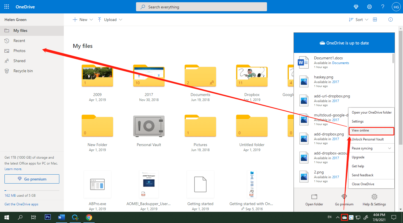Viewport: 403px width, 223px height.
Task: Open the Get the OneDrive apps link
Action: [21, 204]
